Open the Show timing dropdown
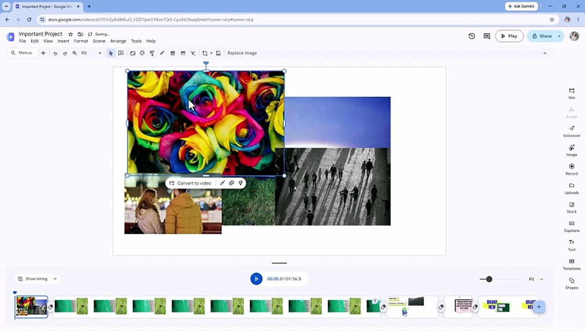The width and height of the screenshot is (585, 331). [37, 279]
